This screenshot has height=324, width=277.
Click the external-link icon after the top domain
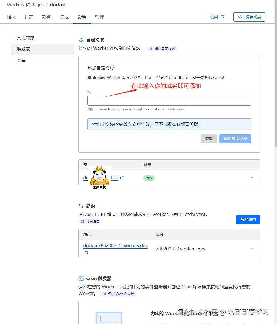[x=122, y=178]
